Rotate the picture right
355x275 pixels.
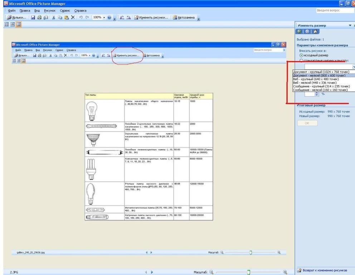tap(128, 18)
